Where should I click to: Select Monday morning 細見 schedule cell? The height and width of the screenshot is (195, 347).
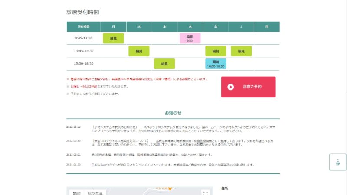click(x=113, y=38)
